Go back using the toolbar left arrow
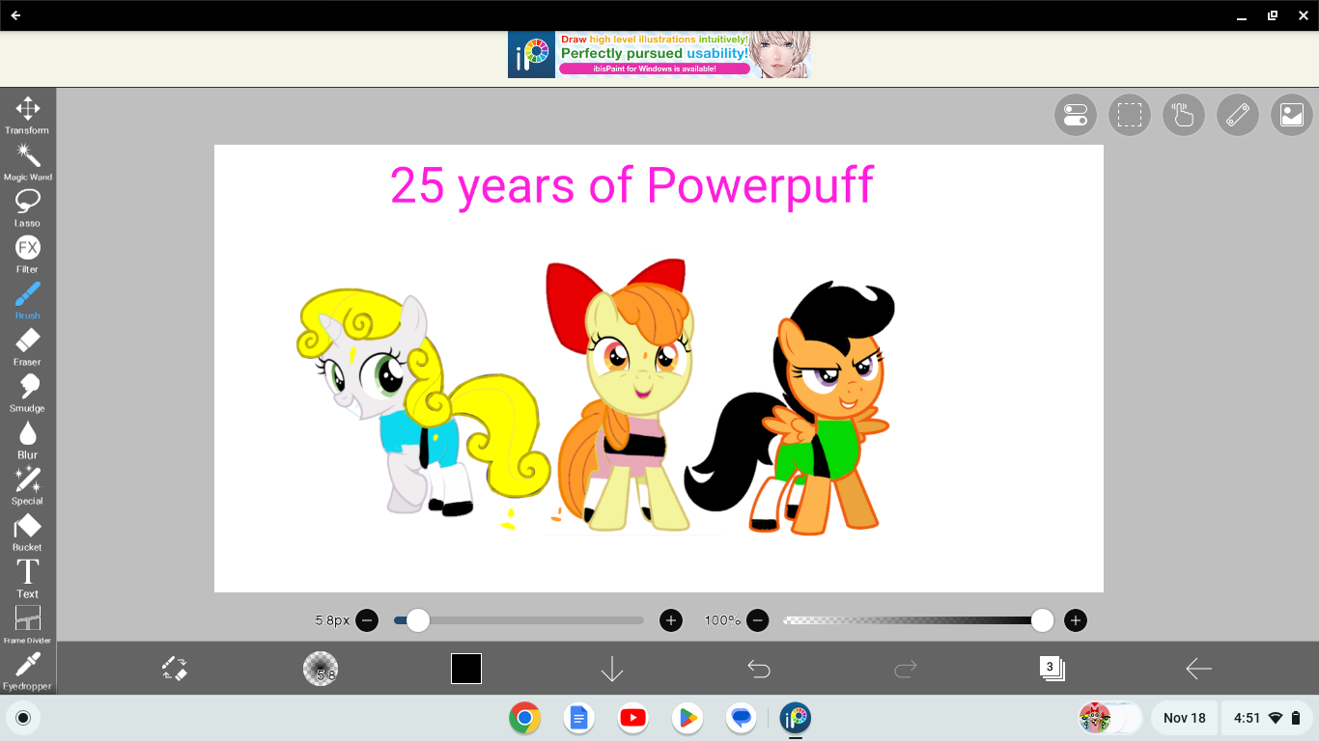Screen dimensions: 1319x741 1198,669
